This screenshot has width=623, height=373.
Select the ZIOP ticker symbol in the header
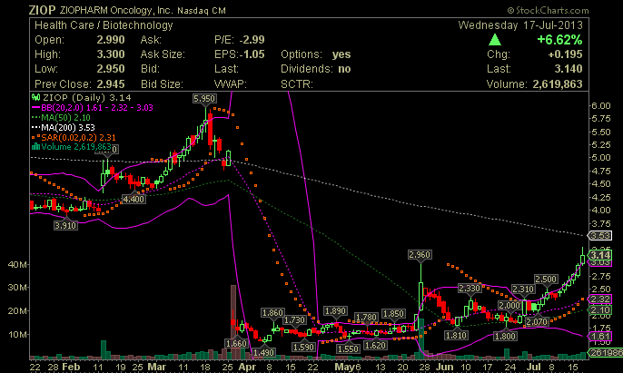pyautogui.click(x=42, y=10)
